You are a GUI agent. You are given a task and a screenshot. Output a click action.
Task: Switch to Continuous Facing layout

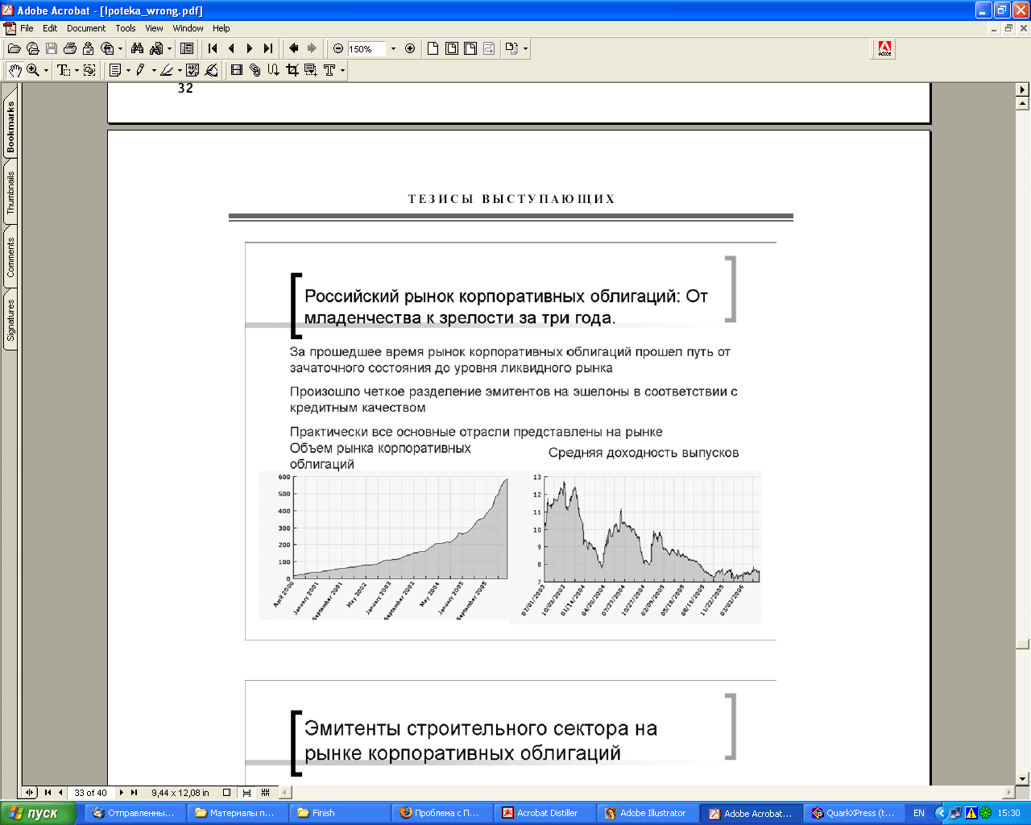tap(265, 793)
